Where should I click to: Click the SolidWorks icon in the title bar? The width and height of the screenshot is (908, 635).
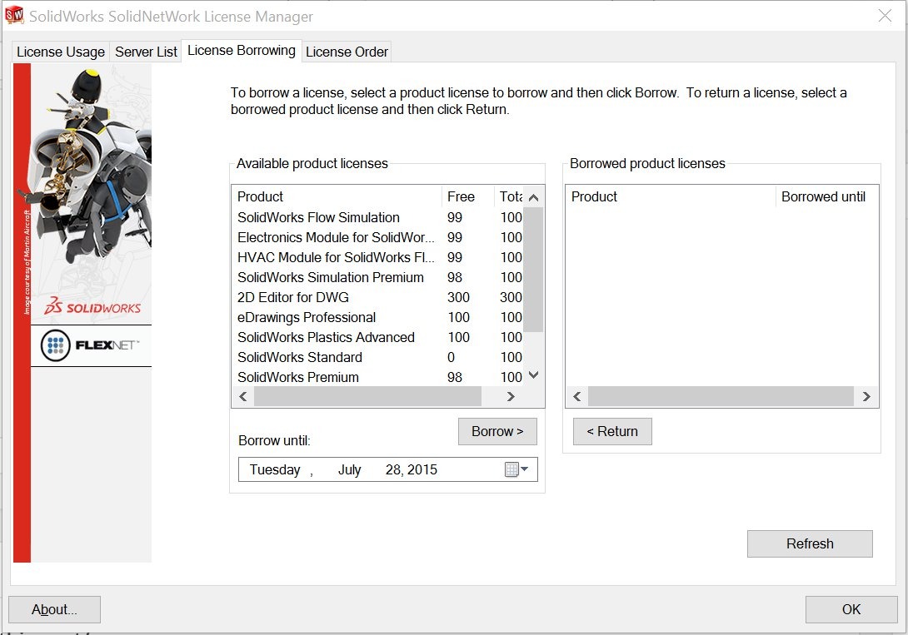pos(14,15)
